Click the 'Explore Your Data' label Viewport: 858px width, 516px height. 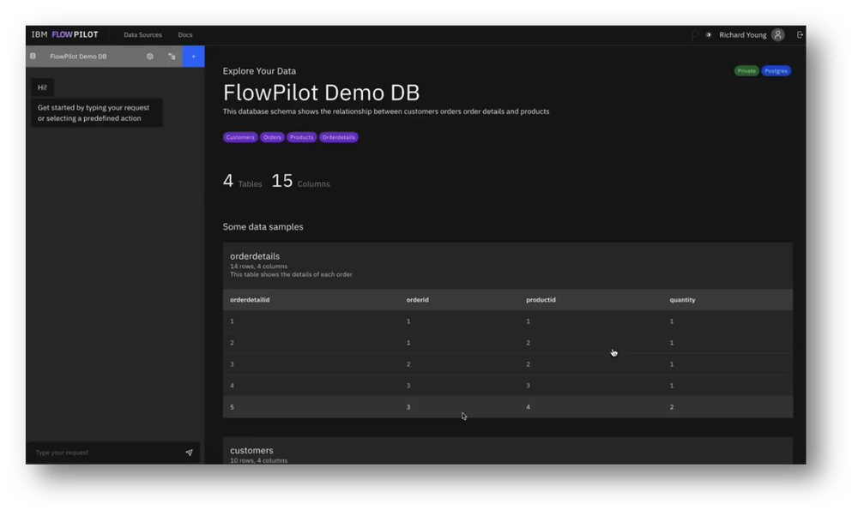coord(259,71)
